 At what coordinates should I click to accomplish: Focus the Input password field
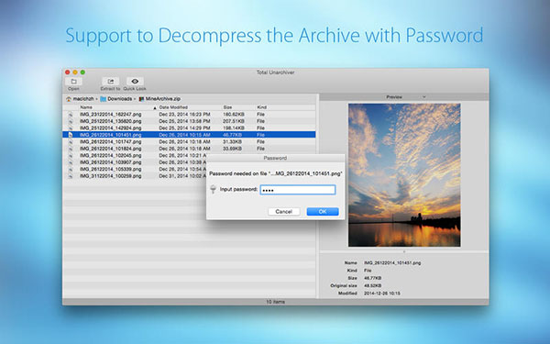tap(298, 190)
